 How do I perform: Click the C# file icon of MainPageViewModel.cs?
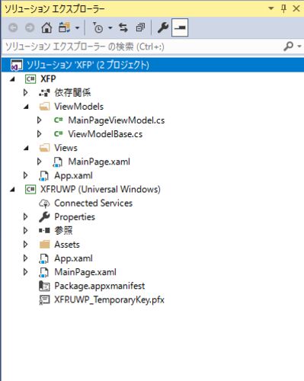coord(59,120)
